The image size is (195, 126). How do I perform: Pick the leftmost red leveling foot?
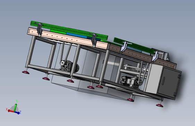coord(26,72)
